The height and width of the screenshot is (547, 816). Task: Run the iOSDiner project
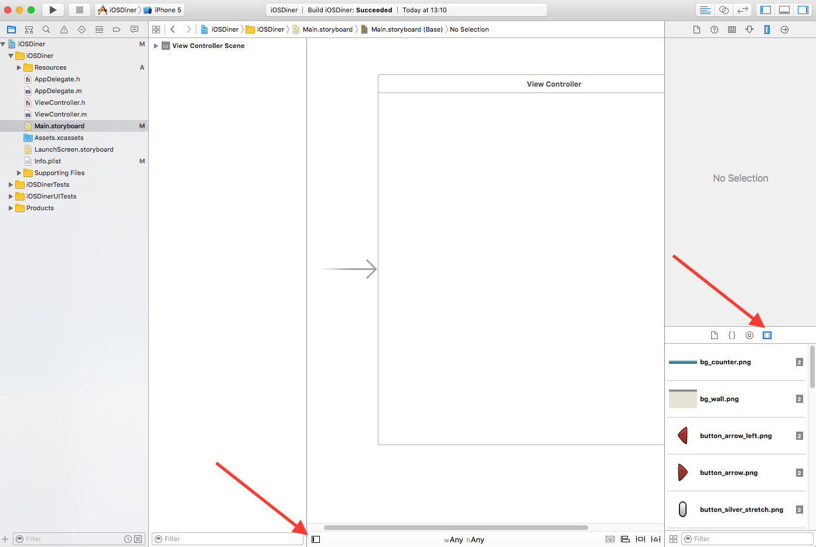pos(53,10)
